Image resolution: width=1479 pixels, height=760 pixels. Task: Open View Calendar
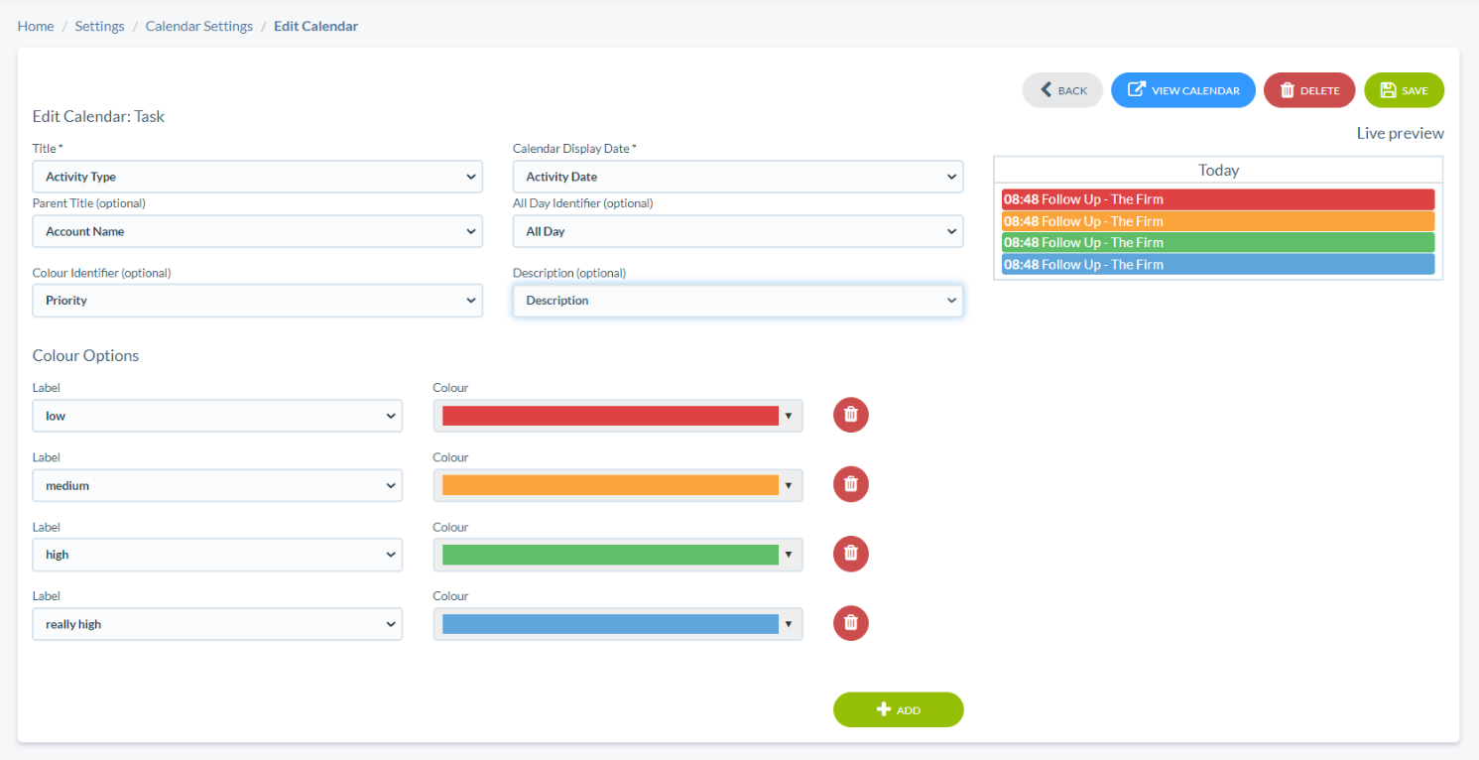(1183, 90)
